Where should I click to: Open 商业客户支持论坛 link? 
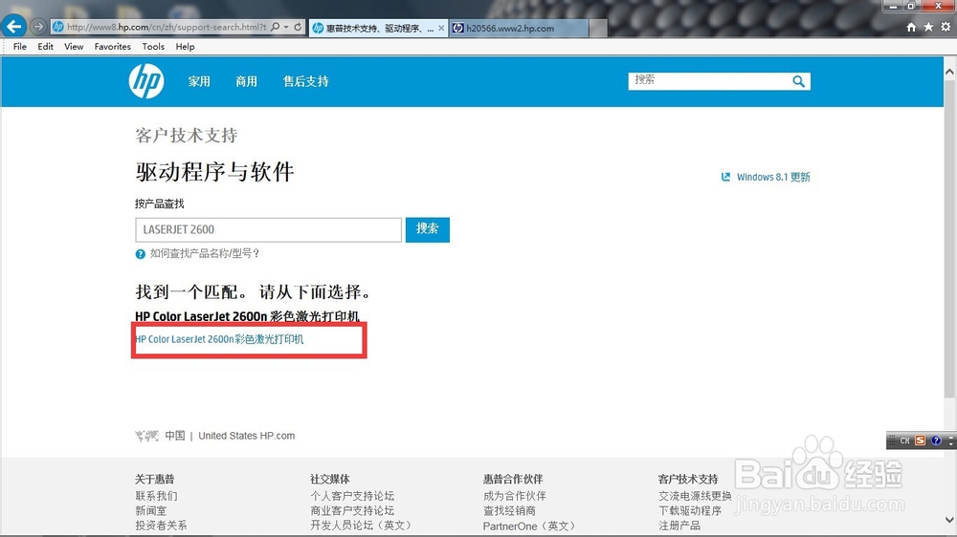352,511
